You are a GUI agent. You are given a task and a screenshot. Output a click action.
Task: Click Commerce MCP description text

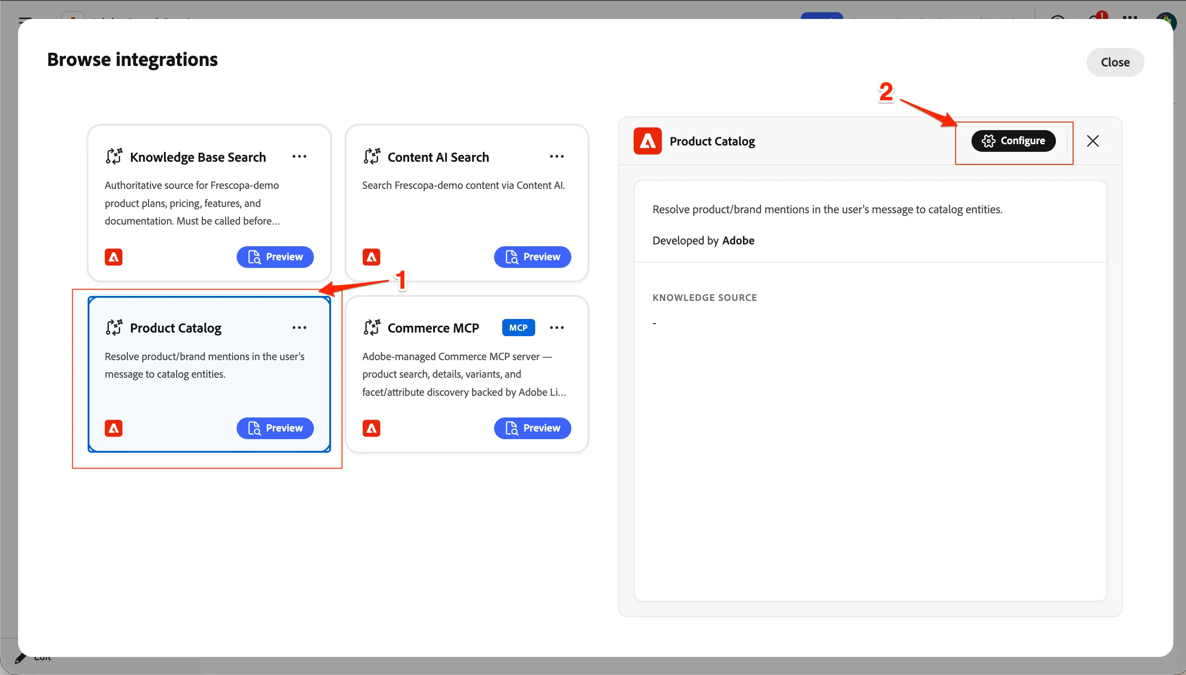(x=464, y=374)
